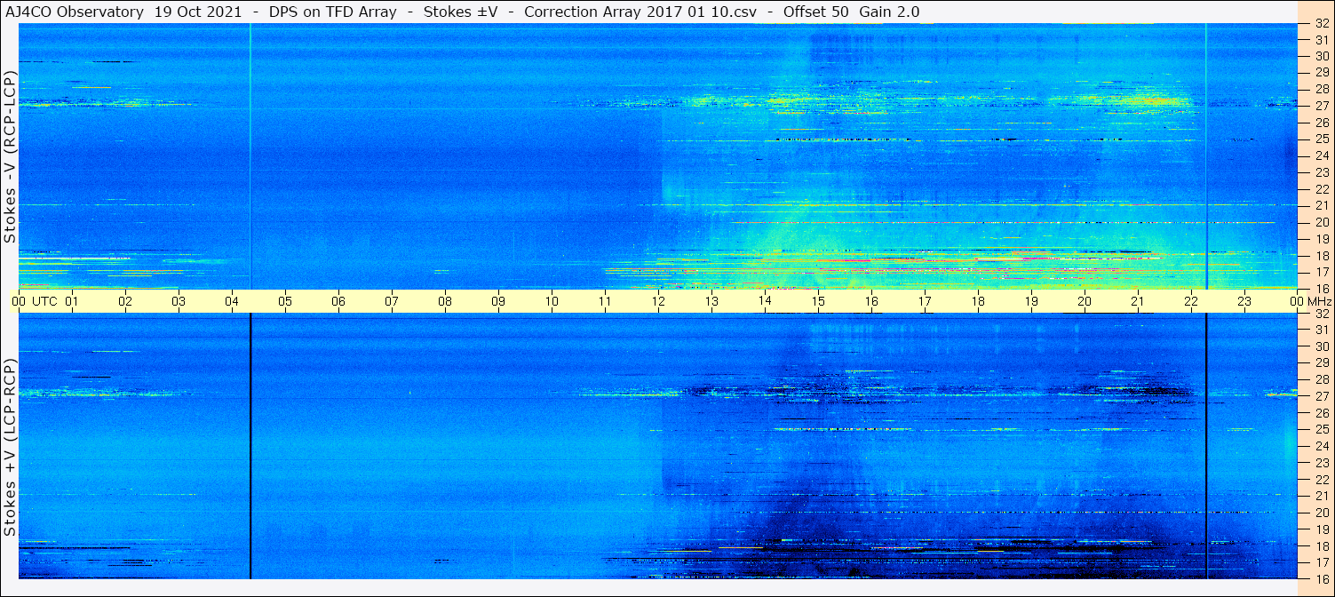
Task: Select the 09 hour tick on time axis
Action: tap(498, 301)
